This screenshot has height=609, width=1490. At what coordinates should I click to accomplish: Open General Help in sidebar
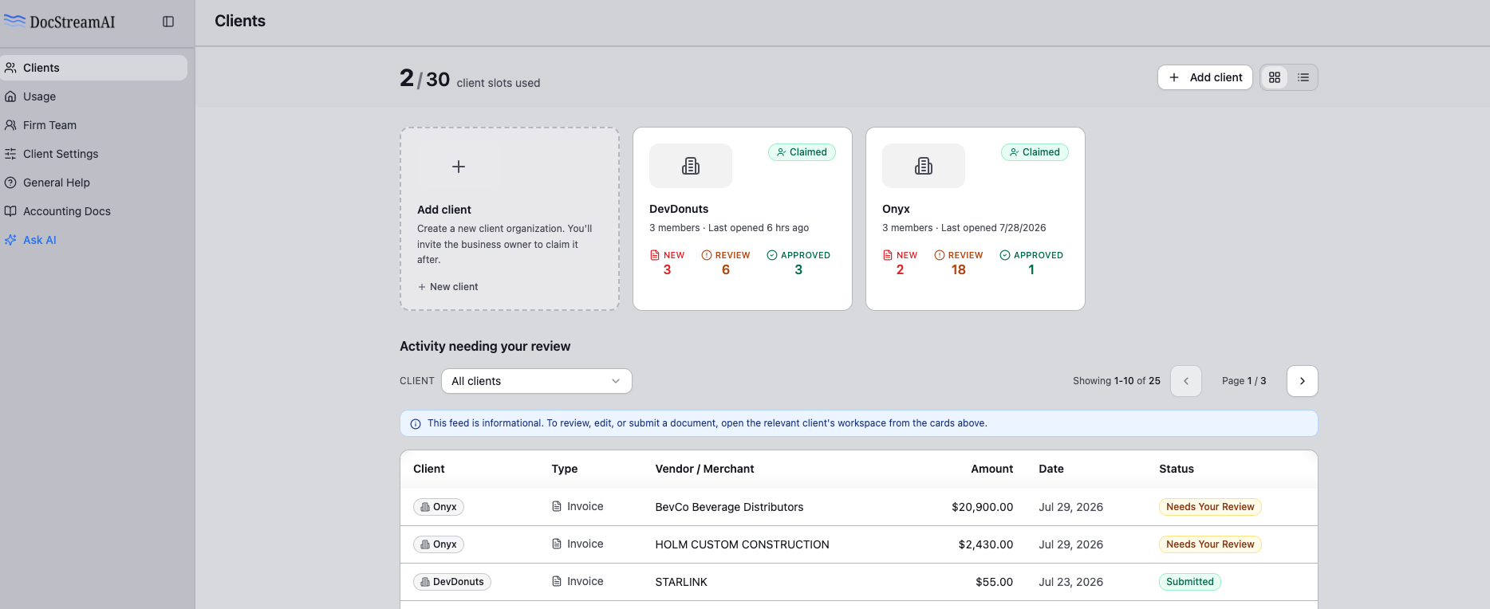pos(94,183)
